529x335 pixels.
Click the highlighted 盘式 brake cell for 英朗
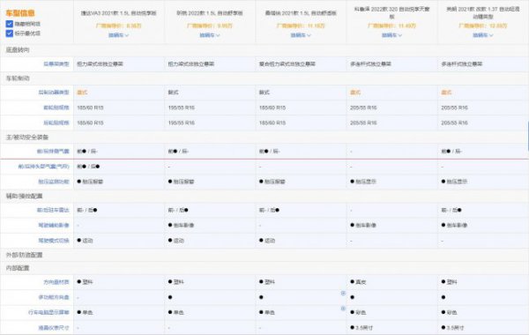tap(446, 93)
